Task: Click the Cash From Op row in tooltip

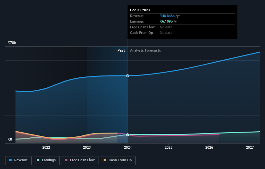Action: [182, 33]
